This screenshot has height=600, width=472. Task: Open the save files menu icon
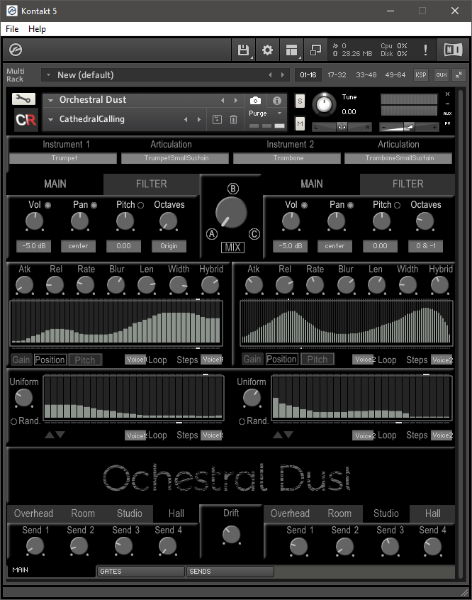click(243, 50)
